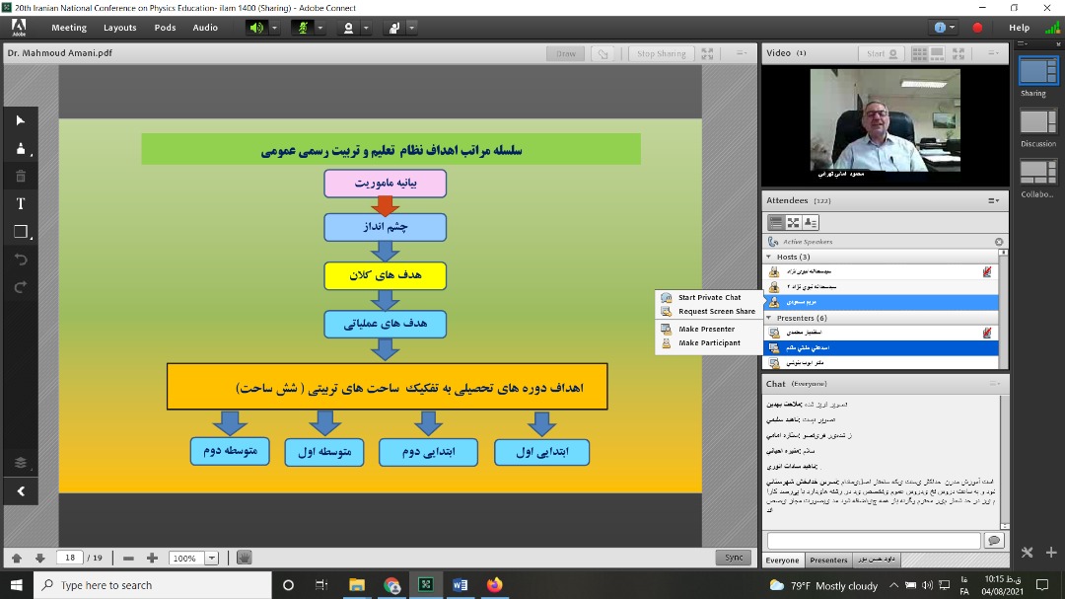Click the Stop Sharing button
This screenshot has width=1065, height=599.
(661, 53)
